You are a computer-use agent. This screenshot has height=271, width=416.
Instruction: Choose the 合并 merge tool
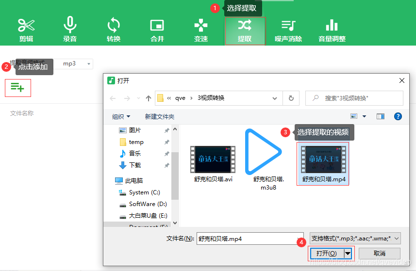pos(157,31)
